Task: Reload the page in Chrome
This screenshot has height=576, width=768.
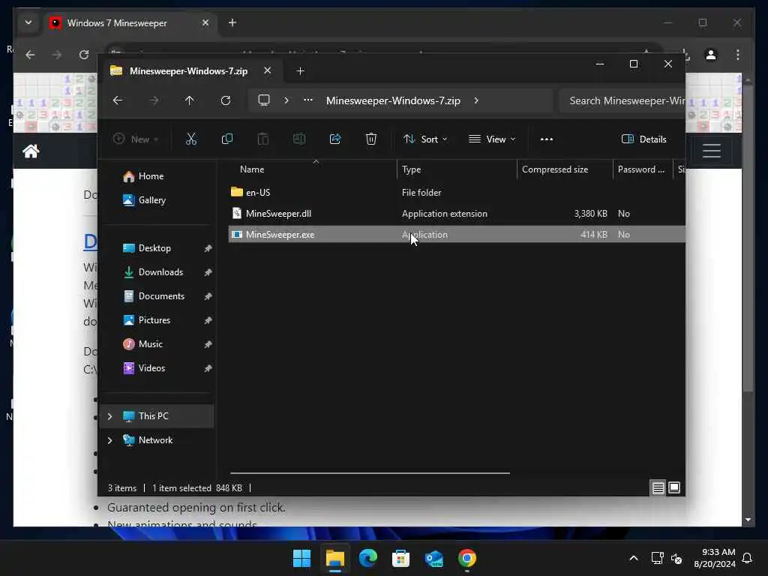Action: [84, 55]
